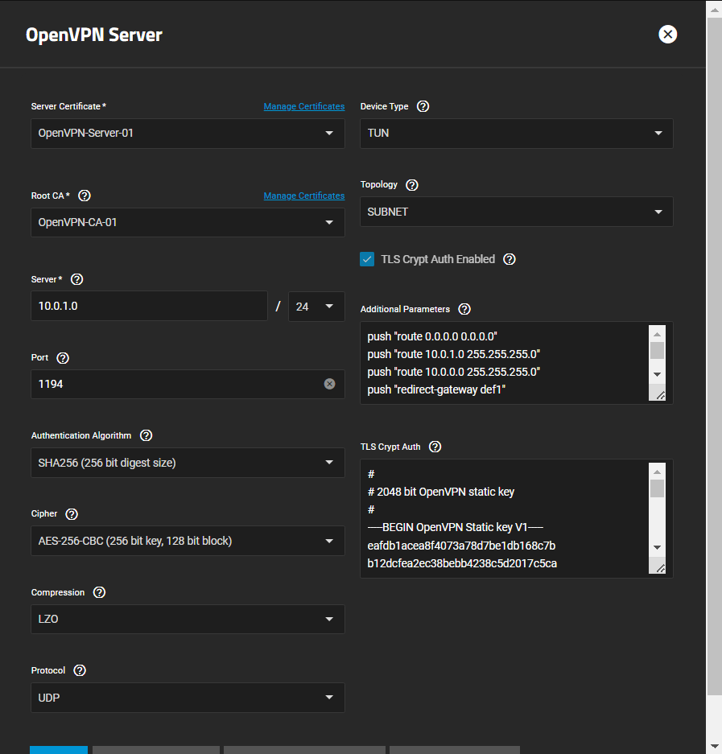The height and width of the screenshot is (754, 722).
Task: Click the line push "route 10.0.1.0 255.255.255.0"
Action: coord(454,354)
